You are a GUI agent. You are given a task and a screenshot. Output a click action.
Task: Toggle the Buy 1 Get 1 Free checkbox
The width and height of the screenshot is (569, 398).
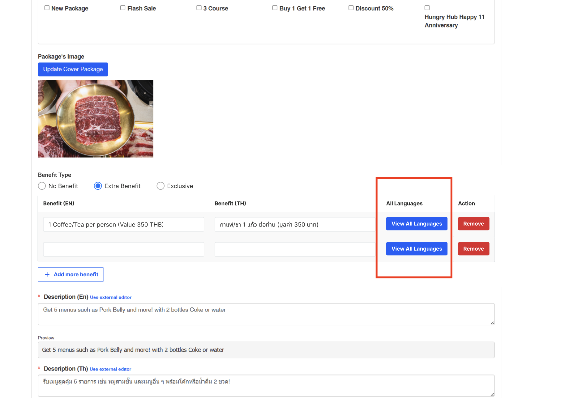[x=275, y=8]
